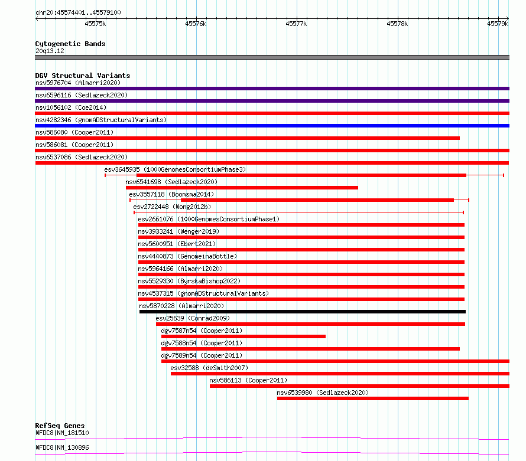Click the Cytogenetic Bands track title
The image size is (526, 461).
point(70,44)
